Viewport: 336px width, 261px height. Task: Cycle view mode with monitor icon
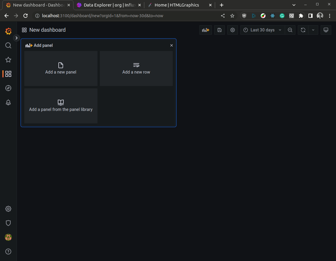(x=326, y=30)
